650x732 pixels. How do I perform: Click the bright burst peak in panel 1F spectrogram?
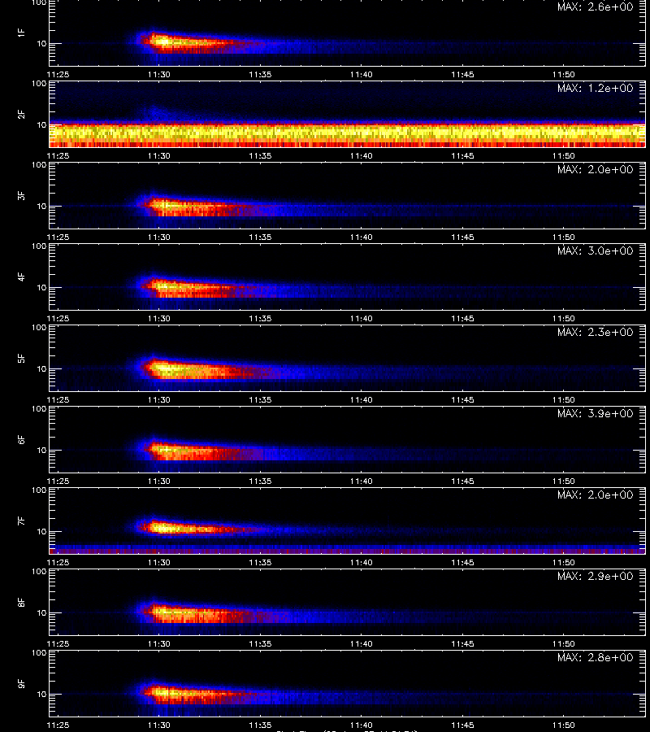click(163, 42)
